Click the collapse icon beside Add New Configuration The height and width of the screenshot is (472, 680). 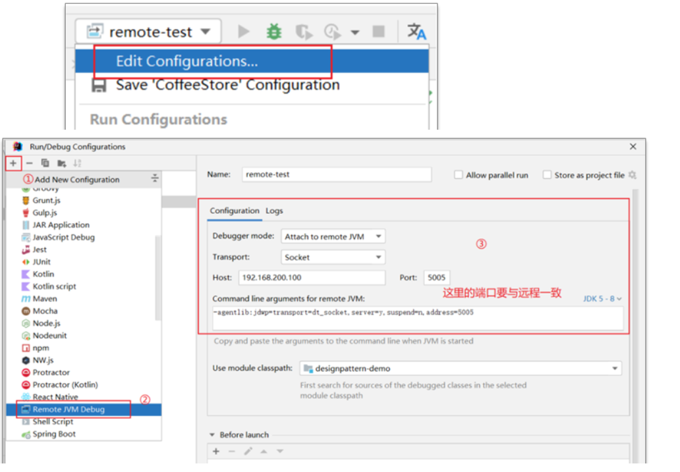coord(155,178)
